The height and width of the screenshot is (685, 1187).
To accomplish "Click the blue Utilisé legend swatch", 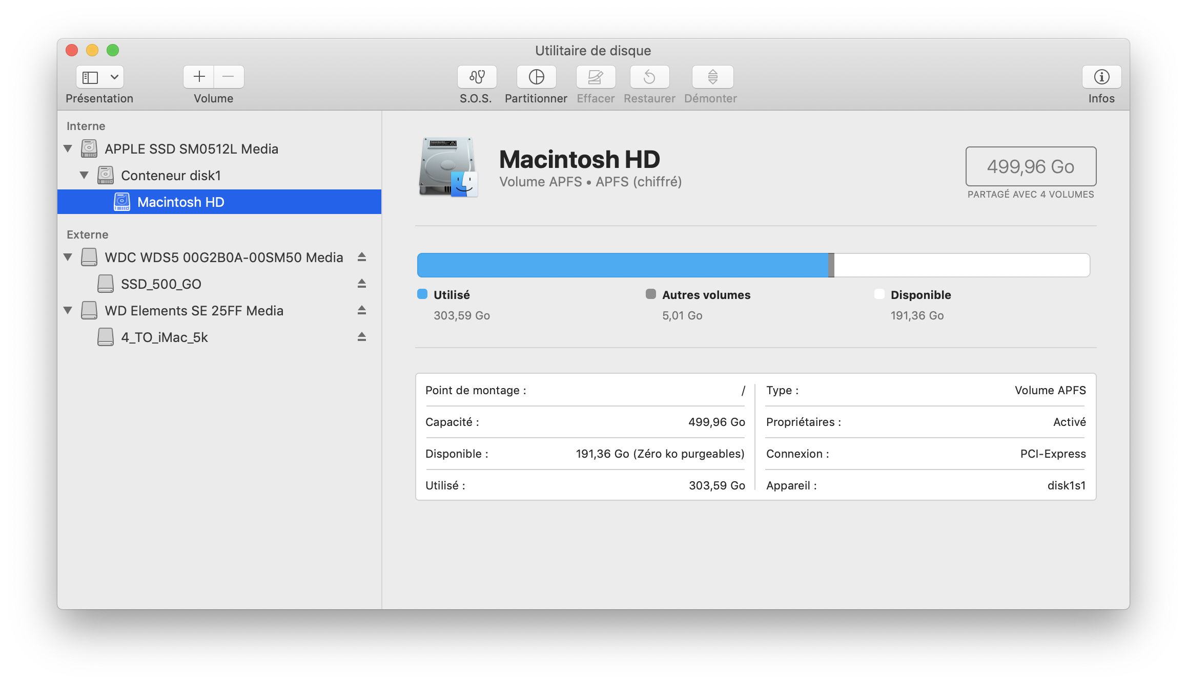I will pyautogui.click(x=422, y=294).
